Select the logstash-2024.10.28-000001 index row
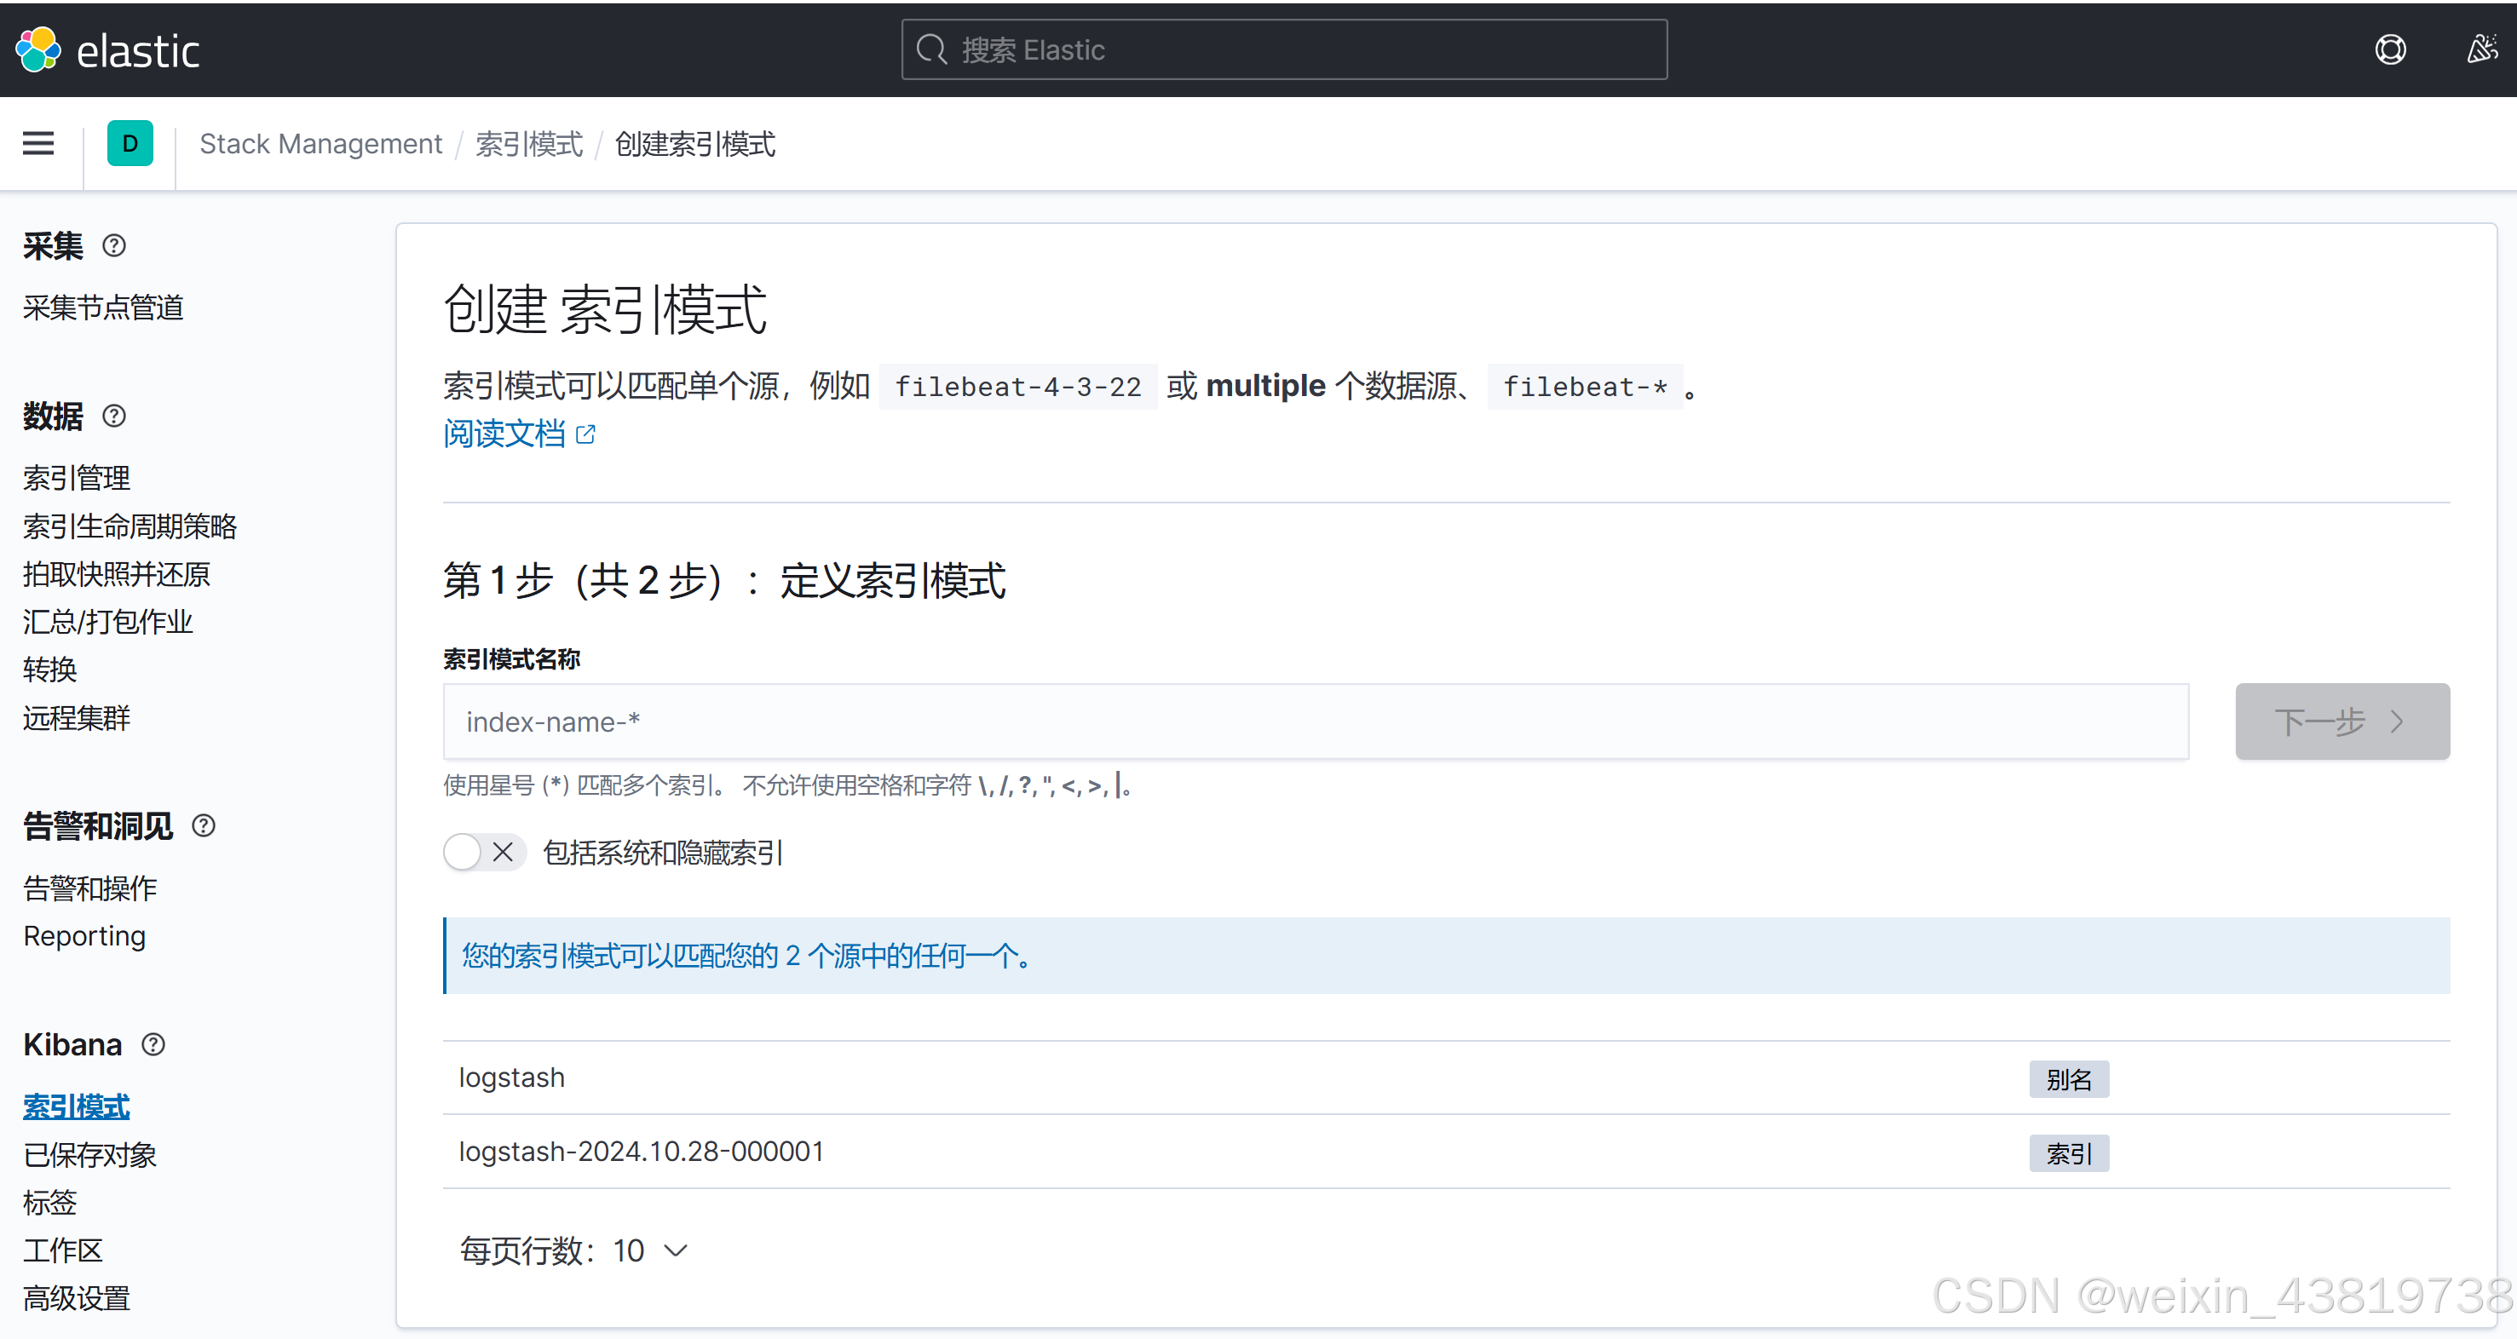The width and height of the screenshot is (2517, 1339). [x=641, y=1152]
